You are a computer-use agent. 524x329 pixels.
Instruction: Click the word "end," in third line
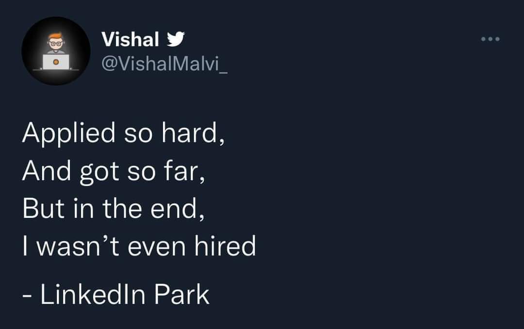pyautogui.click(x=178, y=209)
